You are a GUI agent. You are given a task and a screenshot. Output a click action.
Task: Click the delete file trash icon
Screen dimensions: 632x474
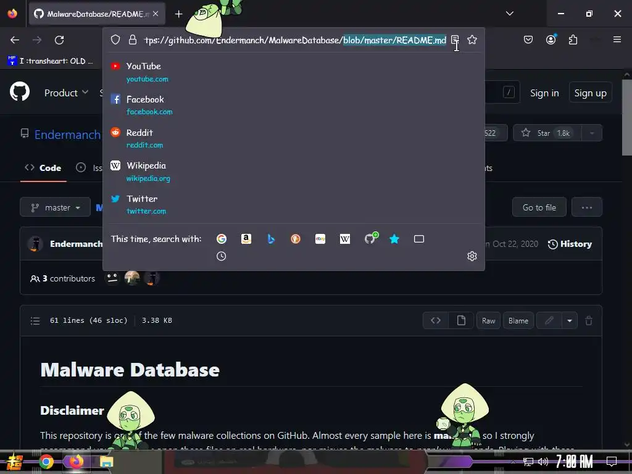tap(588, 320)
